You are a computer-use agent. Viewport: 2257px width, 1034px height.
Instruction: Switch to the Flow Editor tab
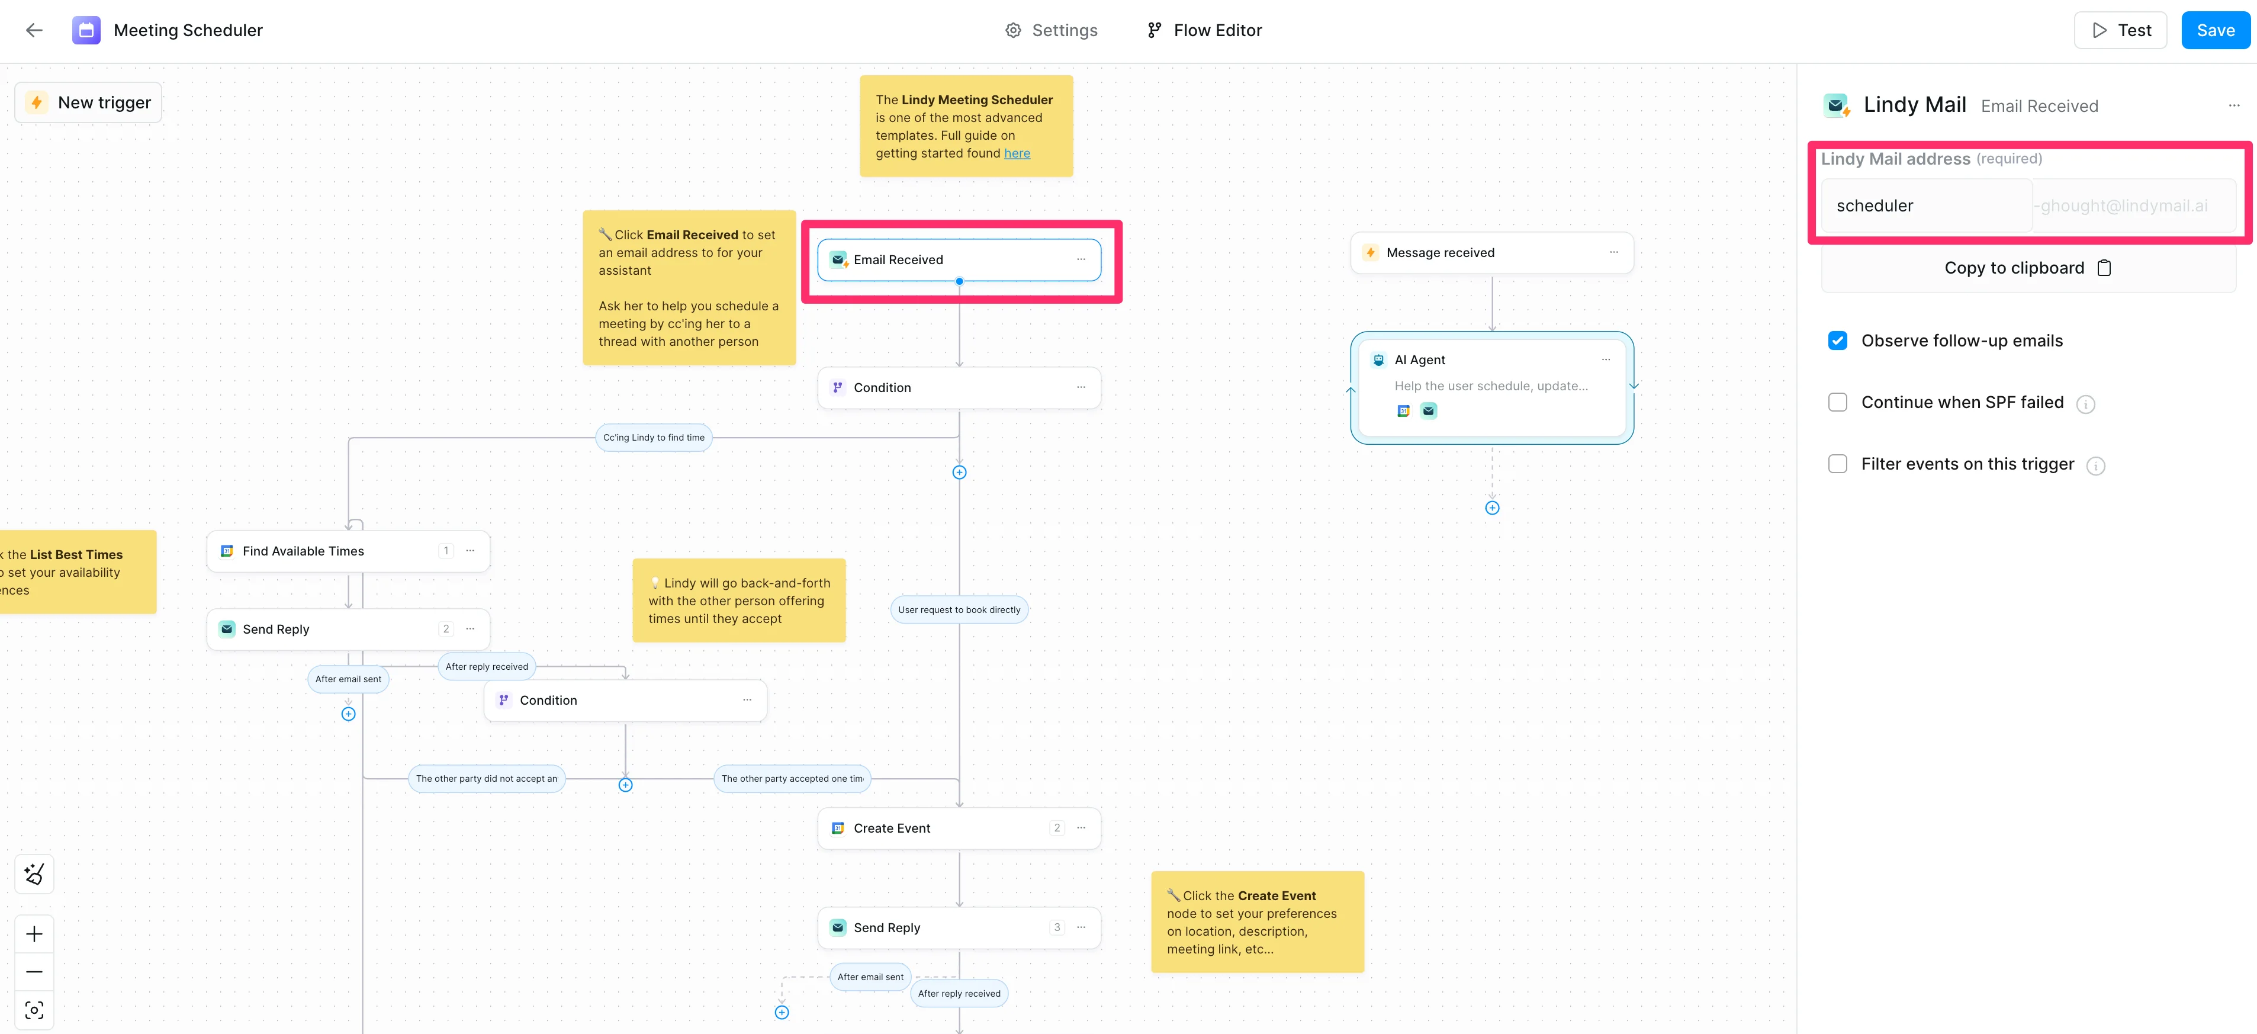point(1205,31)
